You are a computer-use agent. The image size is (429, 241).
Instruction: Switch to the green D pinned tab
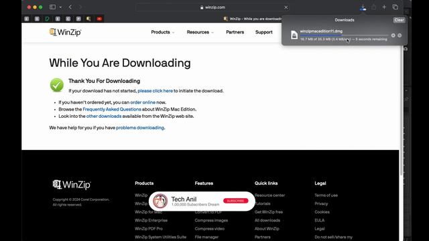[48, 19]
